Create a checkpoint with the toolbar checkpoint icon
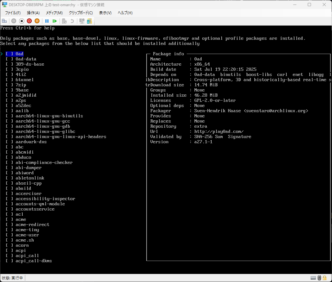 tap(65, 21)
